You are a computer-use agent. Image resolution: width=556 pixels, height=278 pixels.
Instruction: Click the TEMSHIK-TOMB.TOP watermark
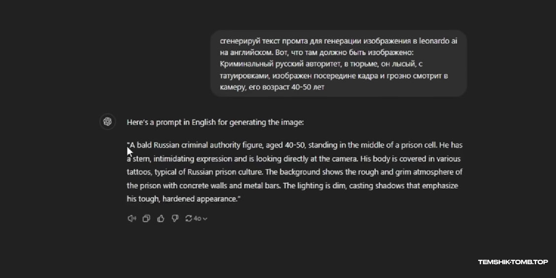[513, 262]
